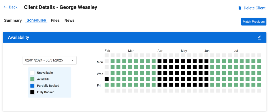Click the first black Monday cell under Apr
The image size is (269, 112).
click(x=159, y=61)
